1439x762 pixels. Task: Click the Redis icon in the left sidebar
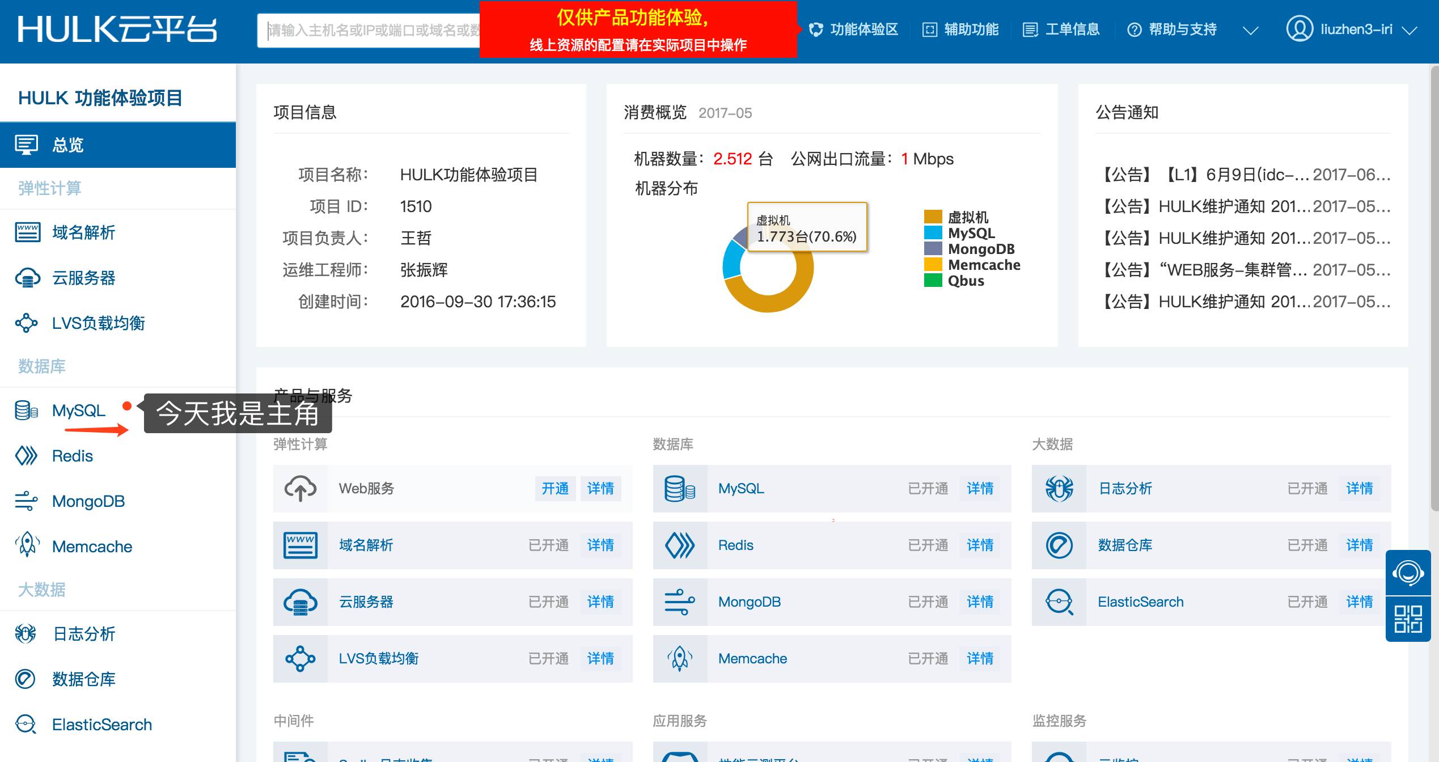26,456
